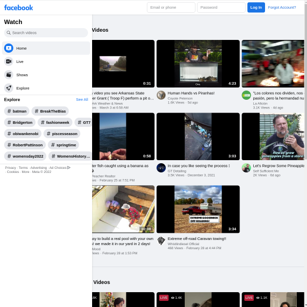This screenshot has height=307, width=307.
Task: Click GT Detailing channel name
Action: pyautogui.click(x=177, y=171)
